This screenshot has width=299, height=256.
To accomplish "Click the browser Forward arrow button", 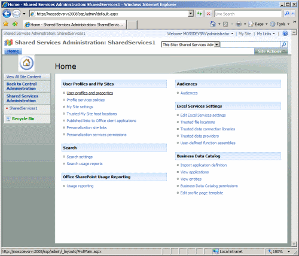I will click(x=16, y=14).
